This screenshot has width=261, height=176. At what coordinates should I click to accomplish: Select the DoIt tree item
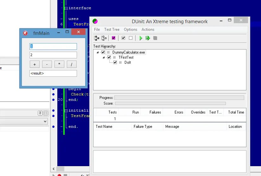point(128,62)
